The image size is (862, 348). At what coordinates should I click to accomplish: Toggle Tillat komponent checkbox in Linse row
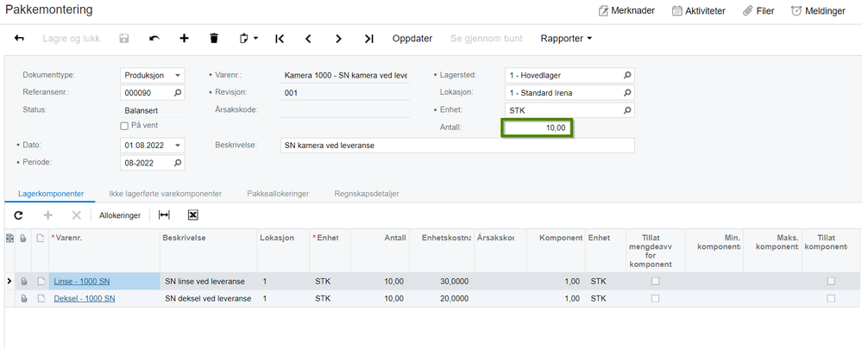pos(831,281)
